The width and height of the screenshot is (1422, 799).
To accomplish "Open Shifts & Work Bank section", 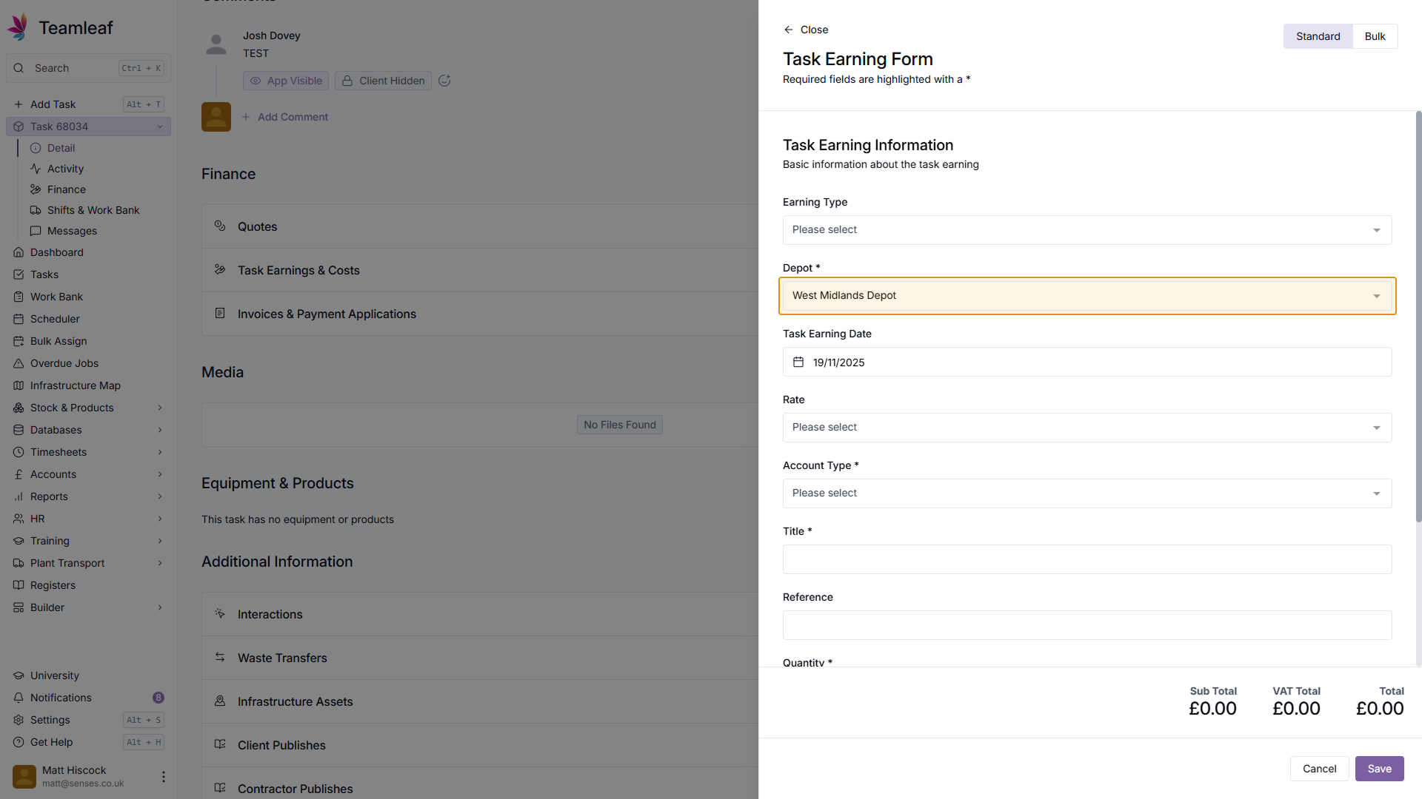I will pyautogui.click(x=93, y=210).
